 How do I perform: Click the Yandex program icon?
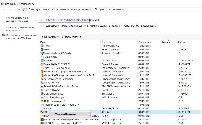(42, 109)
